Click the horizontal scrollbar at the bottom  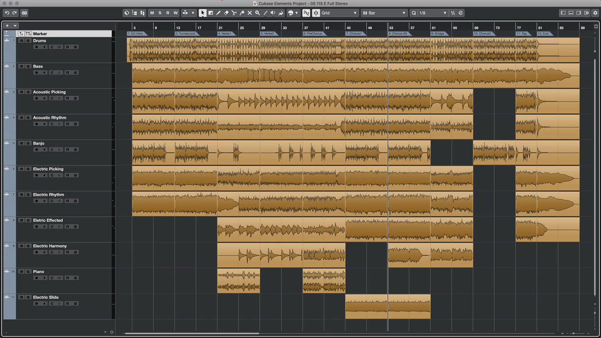pos(192,333)
